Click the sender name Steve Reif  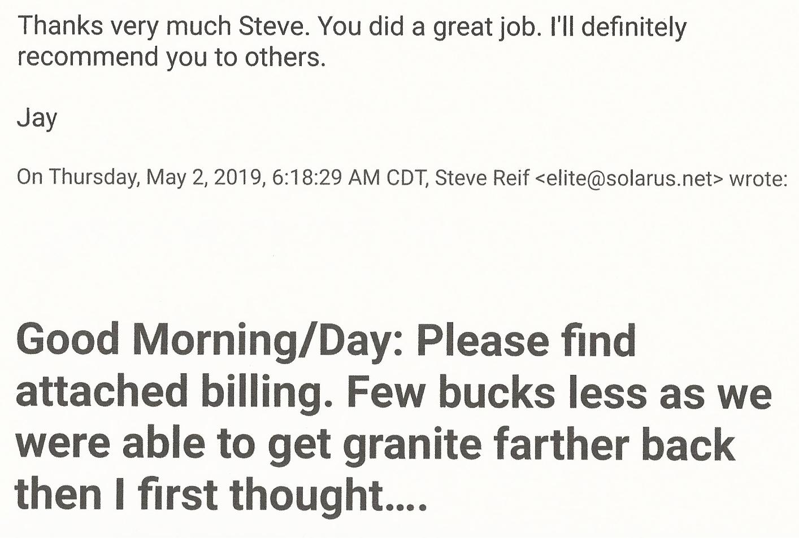click(482, 178)
